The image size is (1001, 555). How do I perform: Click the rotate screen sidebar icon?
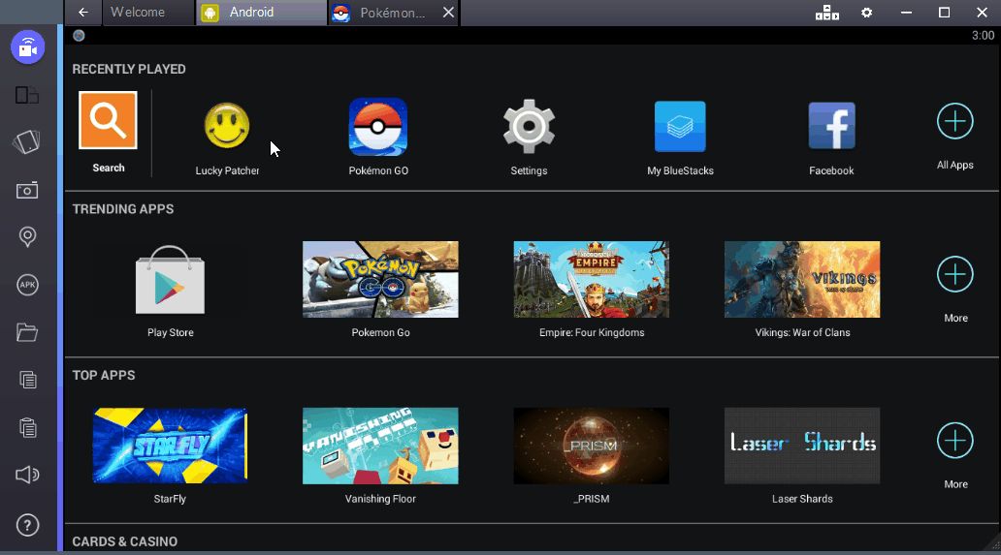27,142
